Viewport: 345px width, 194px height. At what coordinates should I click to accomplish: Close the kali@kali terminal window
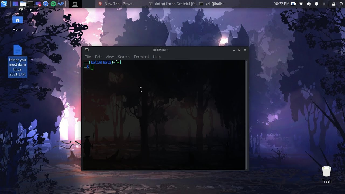tap(245, 50)
